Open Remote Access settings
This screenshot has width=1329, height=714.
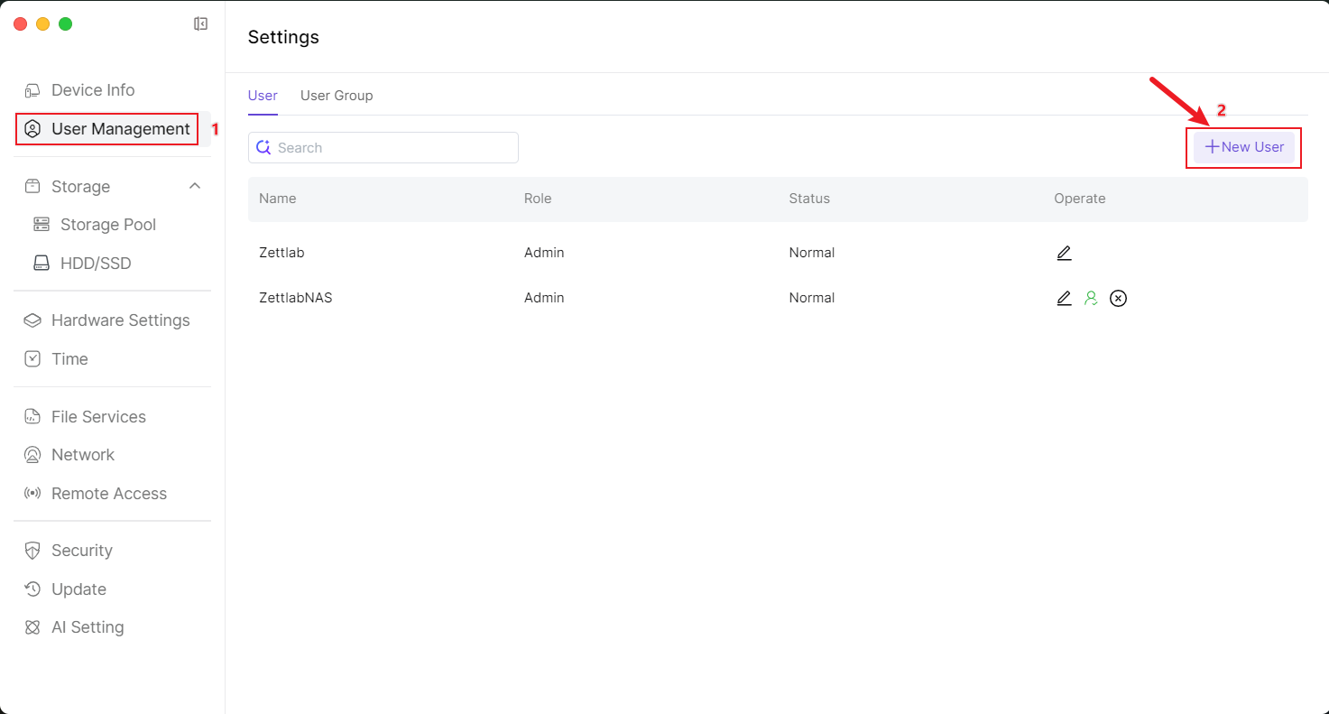tap(108, 494)
